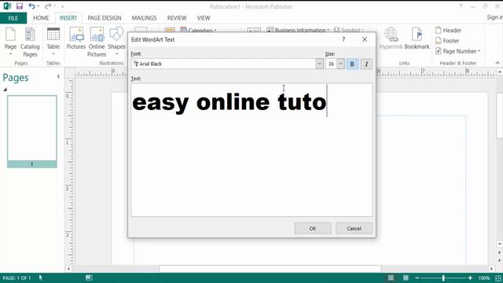This screenshot has height=283, width=503.
Task: Collapse the page section triangle in Pages pane
Action: (6, 90)
